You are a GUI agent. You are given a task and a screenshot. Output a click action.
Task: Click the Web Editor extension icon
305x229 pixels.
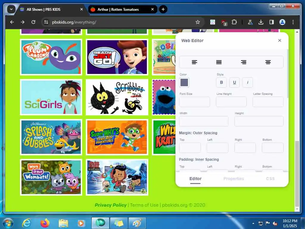click(x=213, y=22)
